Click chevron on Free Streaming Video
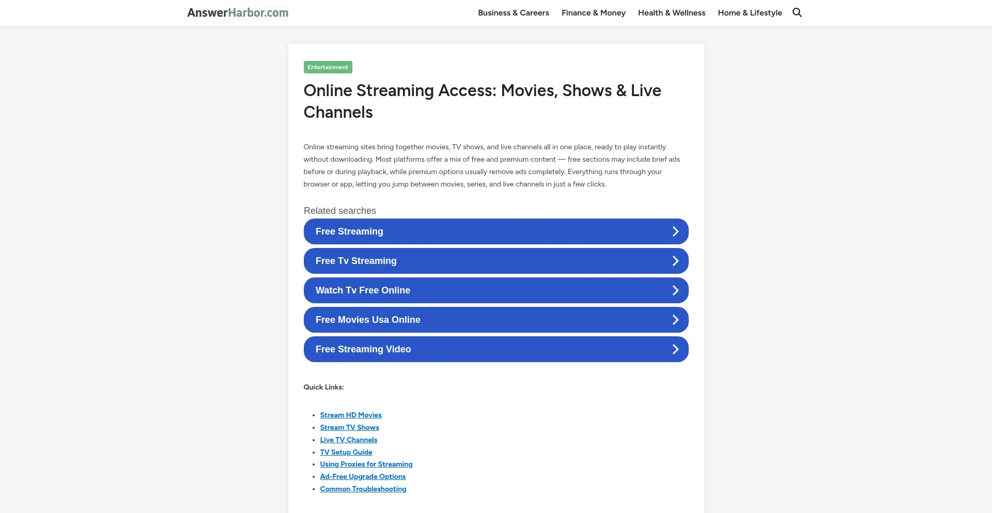 (675, 349)
